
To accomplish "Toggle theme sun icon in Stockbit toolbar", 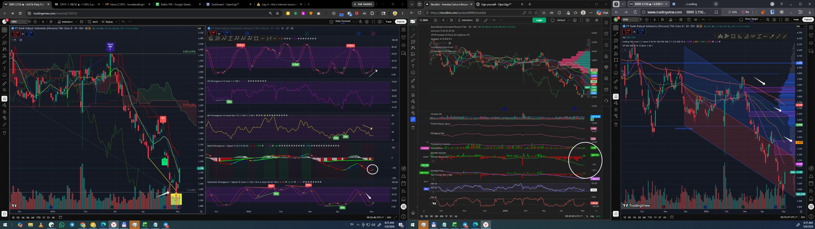I will [596, 20].
